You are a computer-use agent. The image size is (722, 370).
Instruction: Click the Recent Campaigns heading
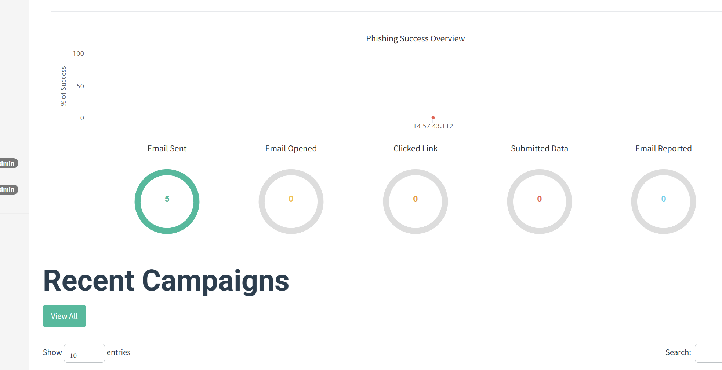click(166, 281)
